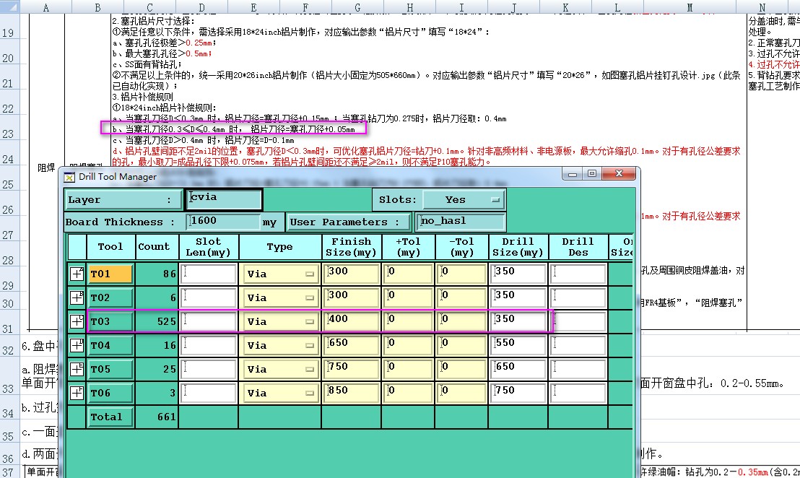Select Excel column F header
800x478 pixels.
pos(305,7)
